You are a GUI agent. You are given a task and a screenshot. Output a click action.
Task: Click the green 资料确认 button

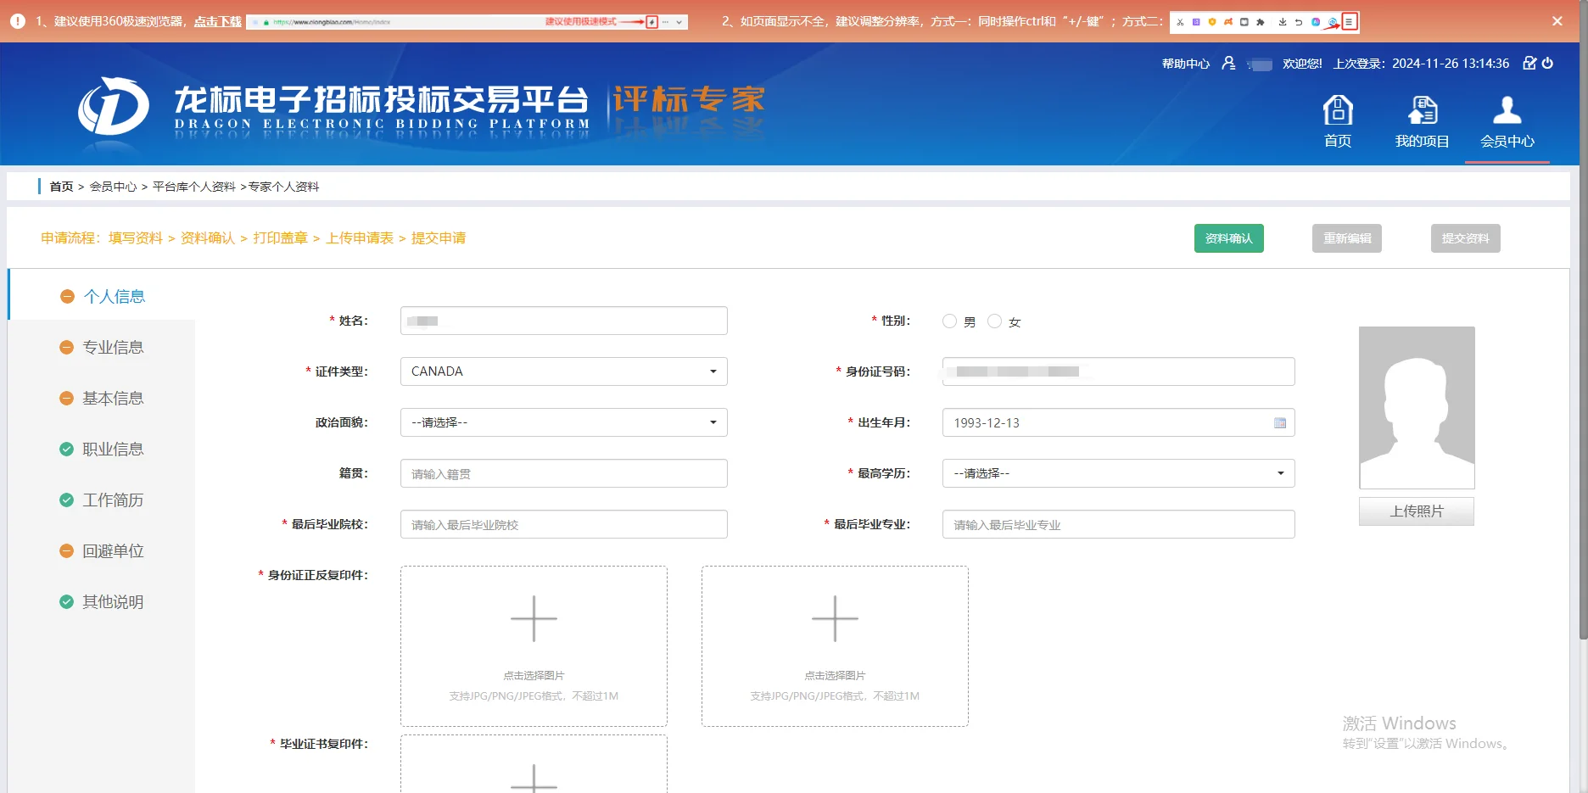point(1228,238)
